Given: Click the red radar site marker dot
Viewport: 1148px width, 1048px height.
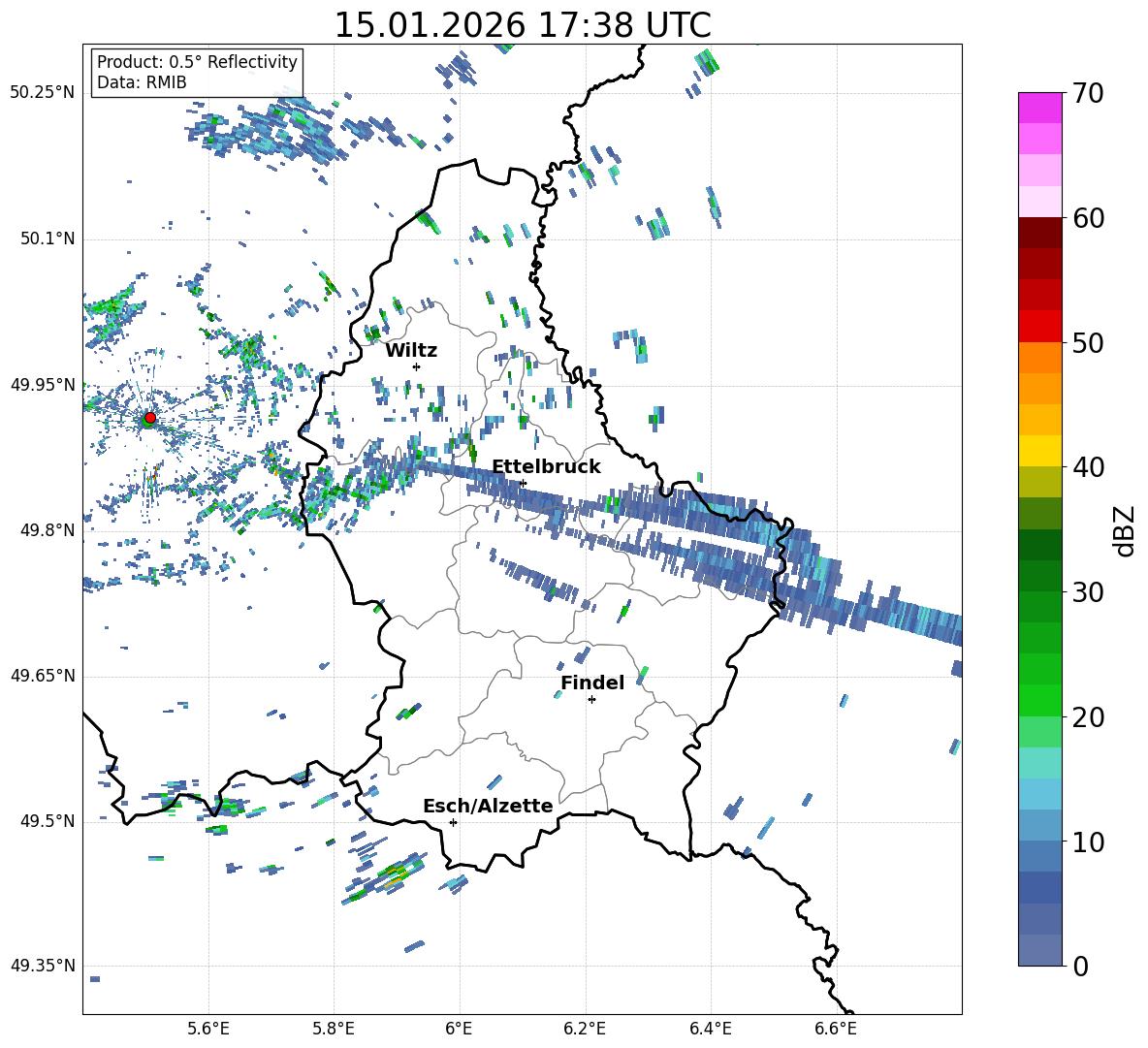Looking at the screenshot, I should [x=150, y=418].
